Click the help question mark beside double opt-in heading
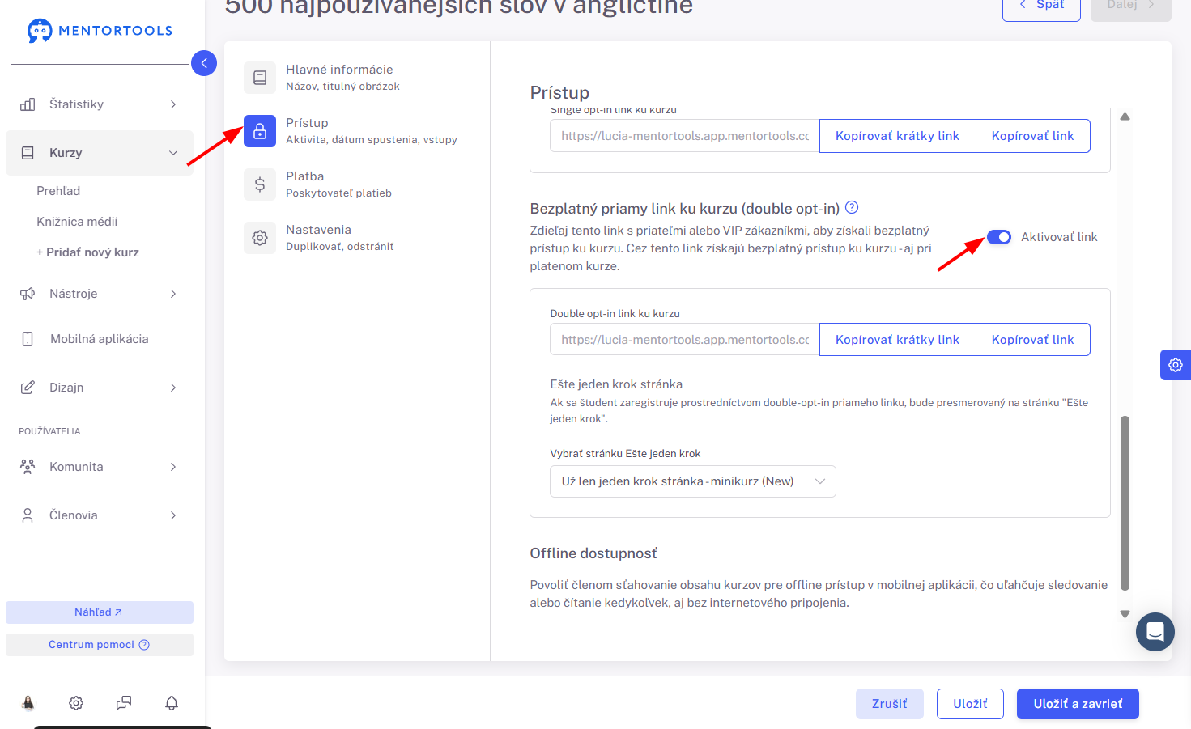The width and height of the screenshot is (1191, 729). coord(852,207)
